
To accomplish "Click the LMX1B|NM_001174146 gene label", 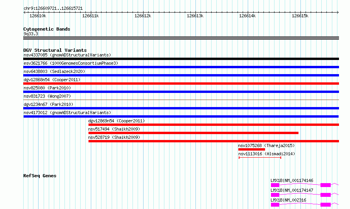I will (x=292, y=180).
